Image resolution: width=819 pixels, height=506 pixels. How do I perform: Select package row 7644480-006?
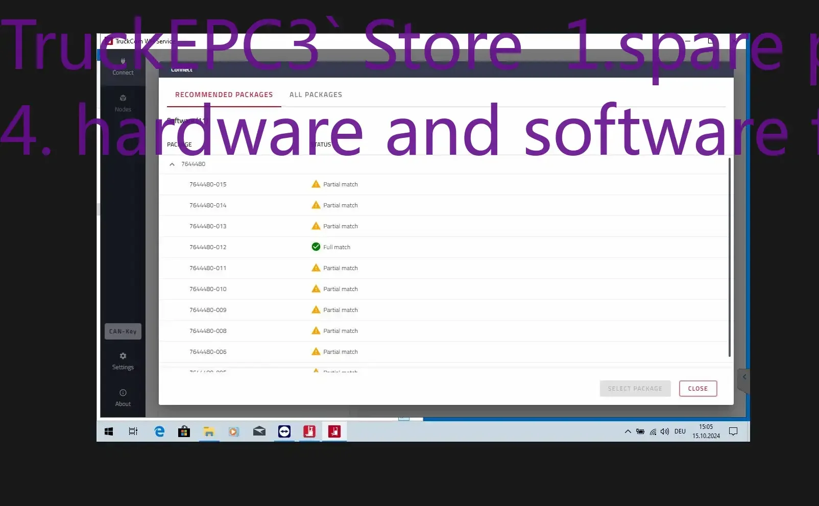[443, 352]
